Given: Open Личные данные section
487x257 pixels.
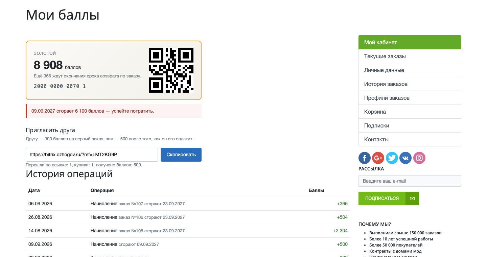Looking at the screenshot, I should 410,70.
